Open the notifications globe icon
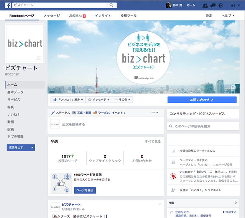Screen dimensions: 245x218 [x=220, y=6]
